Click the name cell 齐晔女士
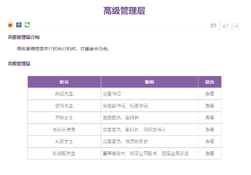 tap(64, 118)
